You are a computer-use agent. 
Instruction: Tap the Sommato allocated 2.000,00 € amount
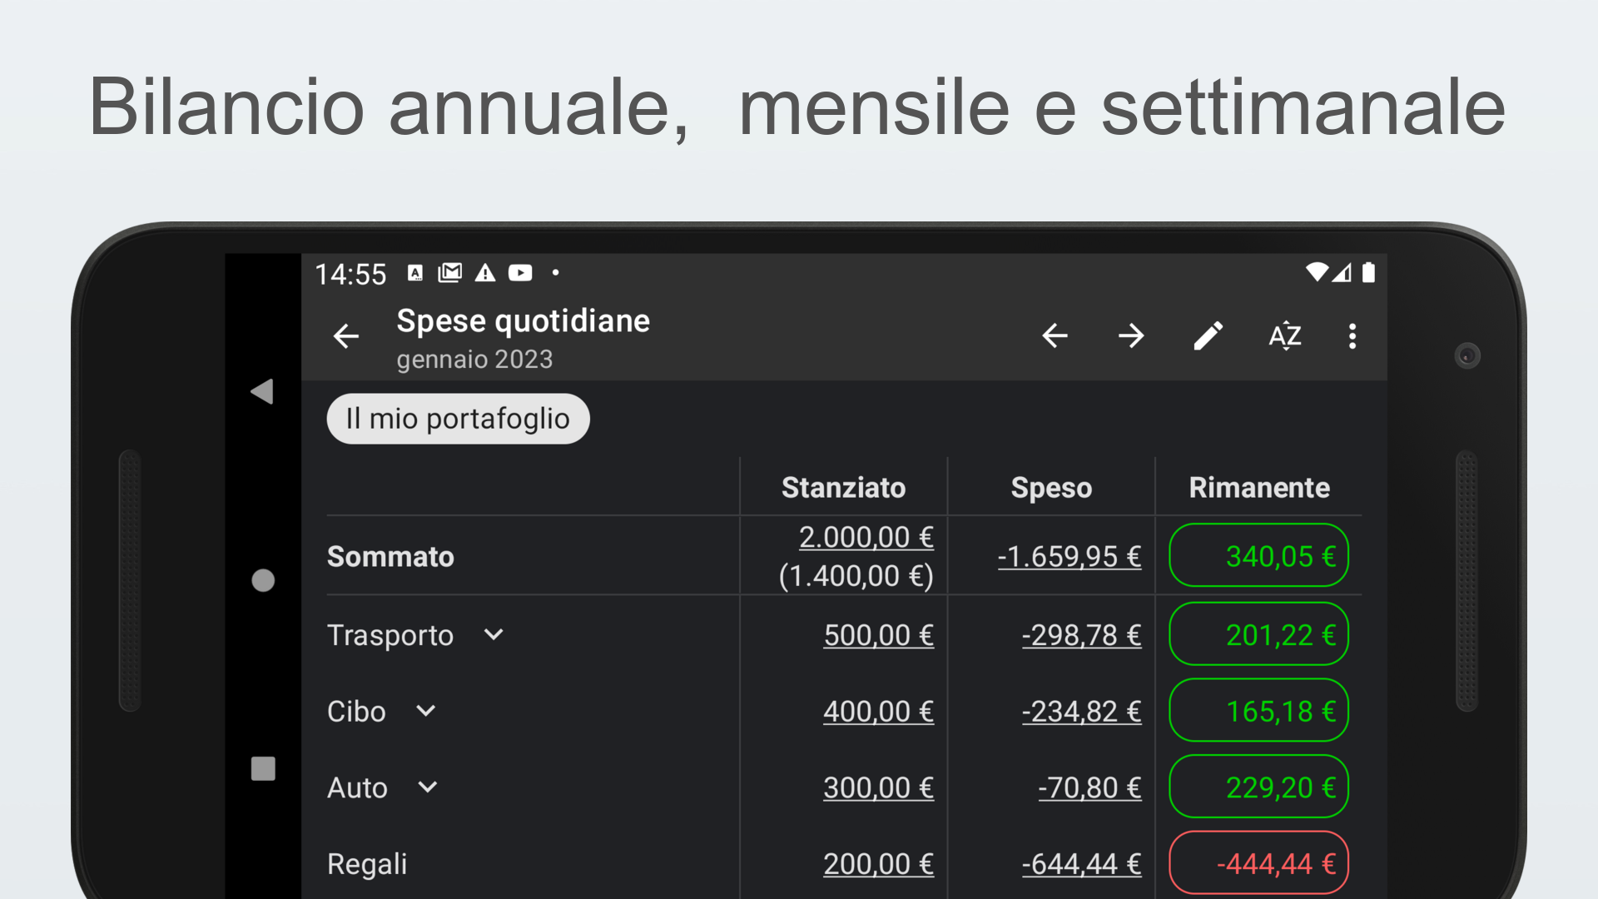[x=866, y=538]
